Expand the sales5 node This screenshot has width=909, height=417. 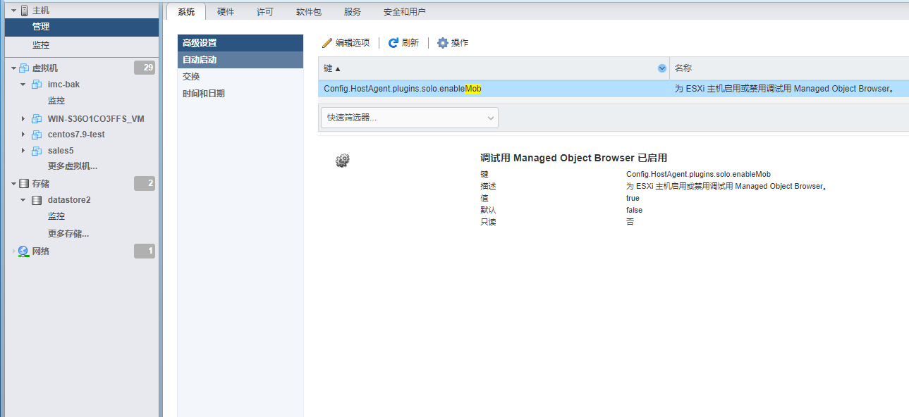[x=23, y=151]
